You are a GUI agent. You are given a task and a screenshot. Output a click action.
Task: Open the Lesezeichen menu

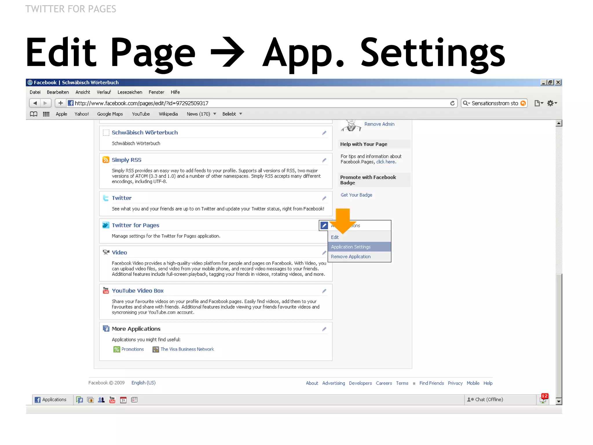(x=130, y=92)
